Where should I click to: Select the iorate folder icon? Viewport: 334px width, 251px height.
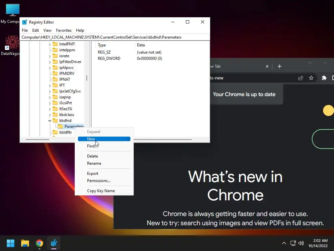[55, 56]
